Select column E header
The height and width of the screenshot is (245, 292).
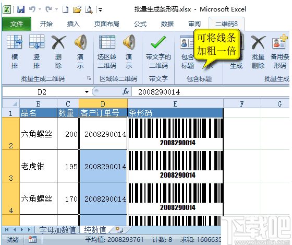tap(175, 103)
